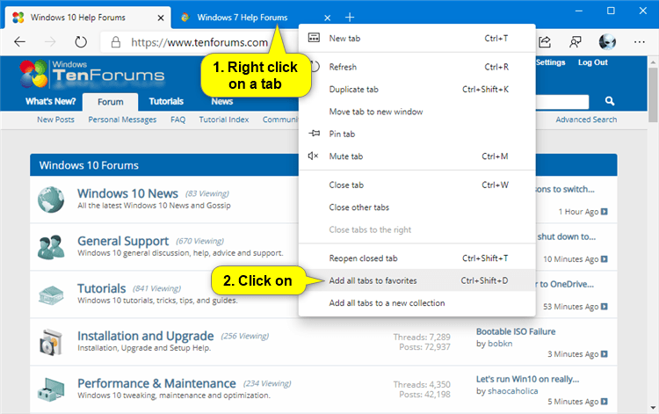Image resolution: width=659 pixels, height=414 pixels.
Task: Click the forward navigation arrow
Action: coord(50,41)
